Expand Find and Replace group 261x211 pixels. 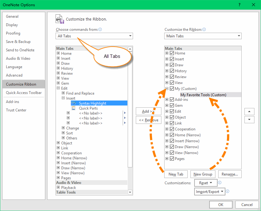pos(63,93)
